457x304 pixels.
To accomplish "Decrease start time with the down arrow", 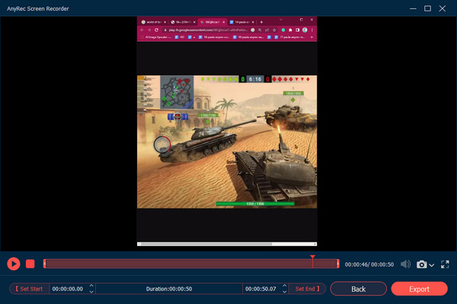I will [x=91, y=292].
